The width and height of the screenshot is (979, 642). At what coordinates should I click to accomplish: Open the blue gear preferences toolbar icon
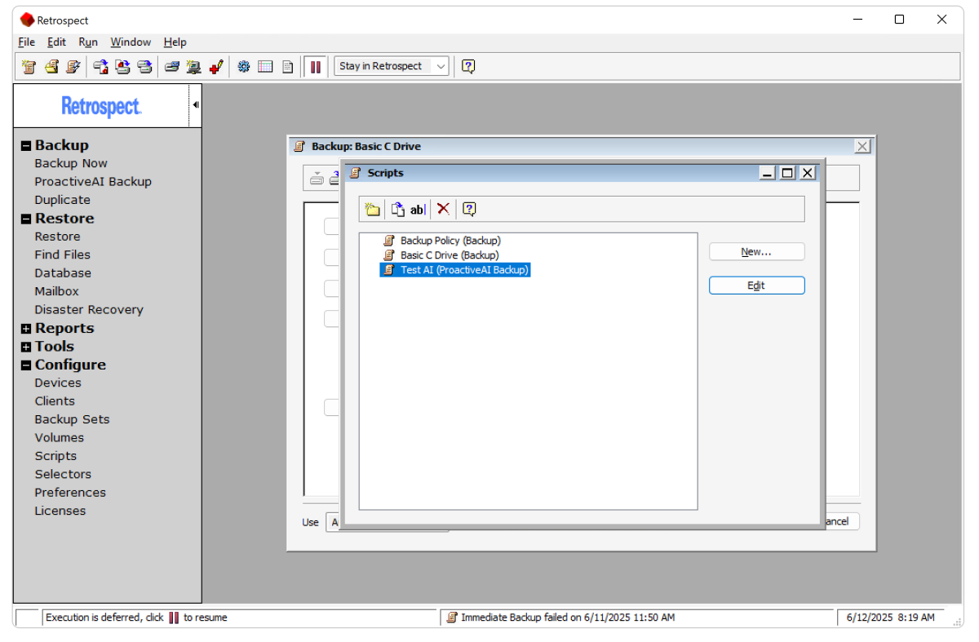(x=243, y=67)
